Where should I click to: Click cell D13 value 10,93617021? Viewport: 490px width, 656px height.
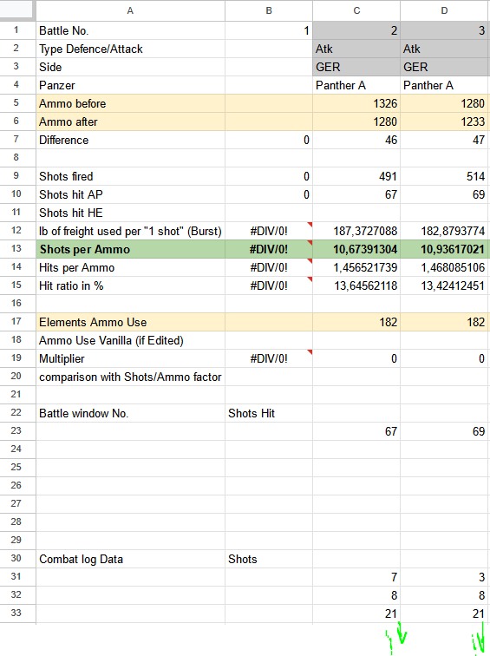click(x=444, y=249)
